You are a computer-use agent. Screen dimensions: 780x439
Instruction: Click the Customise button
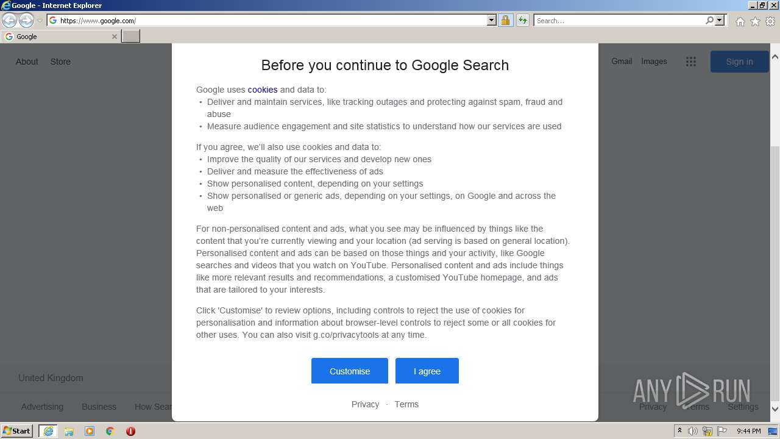[x=350, y=371]
